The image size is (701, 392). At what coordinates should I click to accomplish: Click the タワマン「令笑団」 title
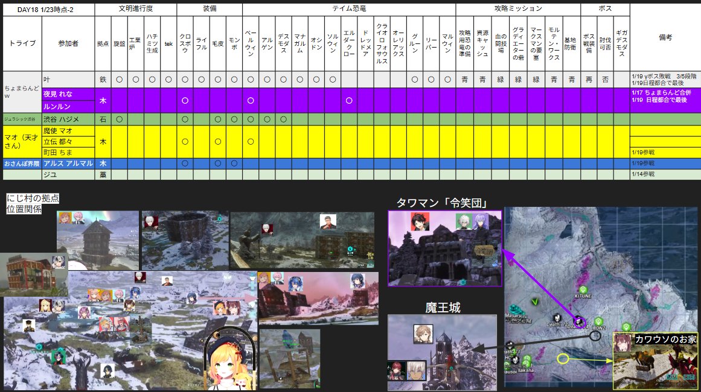click(x=442, y=203)
